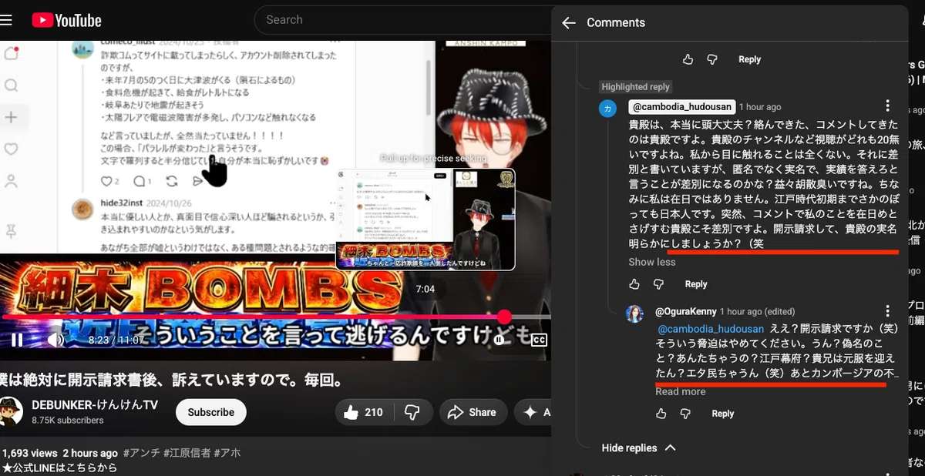Screen dimensions: 925x476
Task: Click the 1,693 views text
Action: tap(30, 453)
